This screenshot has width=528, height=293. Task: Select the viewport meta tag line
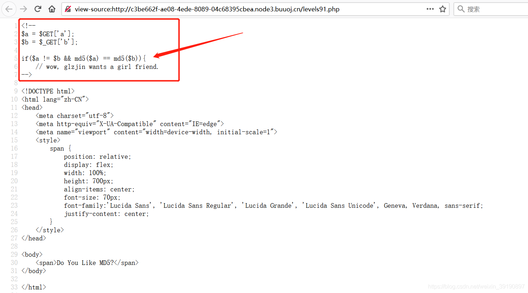pos(156,132)
